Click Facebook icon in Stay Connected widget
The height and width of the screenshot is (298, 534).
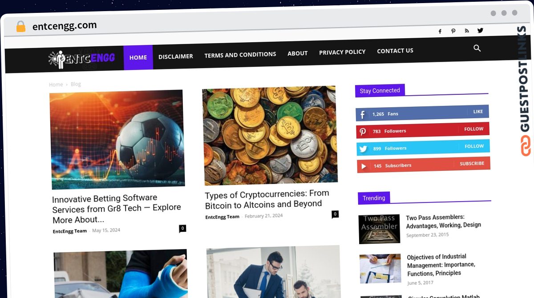[x=363, y=115]
